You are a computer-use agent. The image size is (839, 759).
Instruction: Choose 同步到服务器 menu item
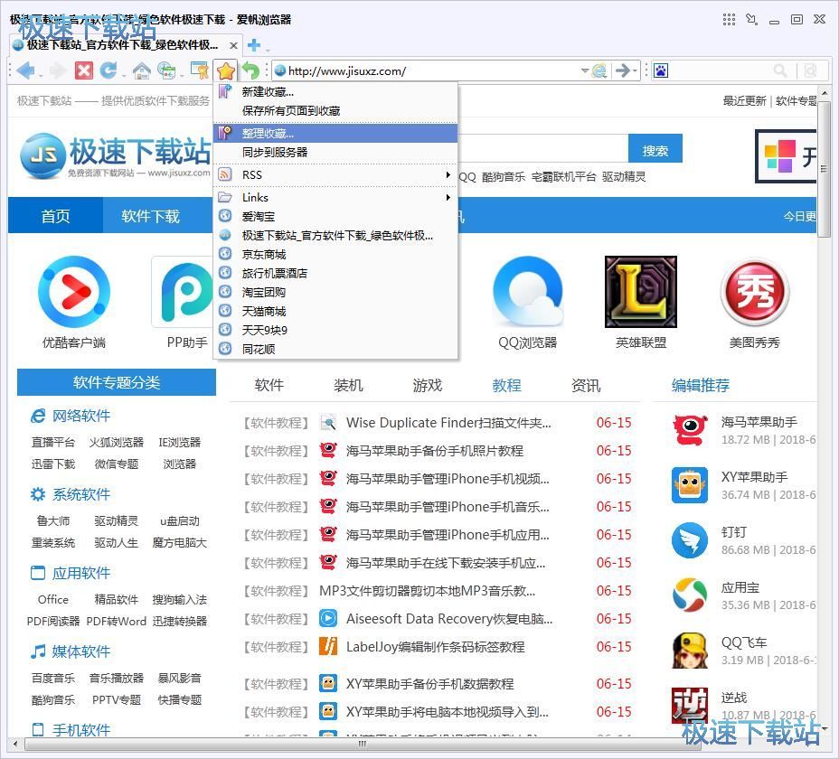coord(335,152)
